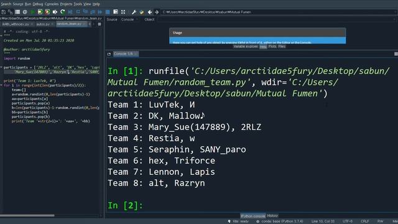
Task: Click the editor tabs browse icon
Action: pos(99,24)
